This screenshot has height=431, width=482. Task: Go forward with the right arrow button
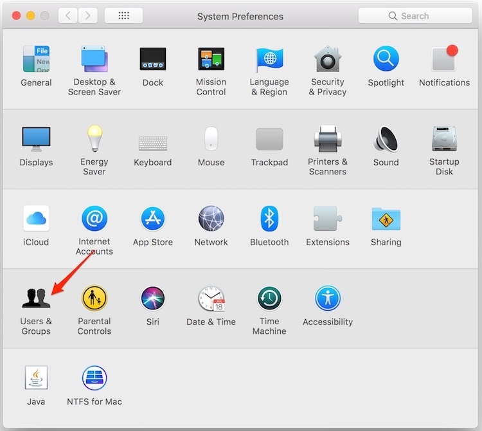click(88, 15)
